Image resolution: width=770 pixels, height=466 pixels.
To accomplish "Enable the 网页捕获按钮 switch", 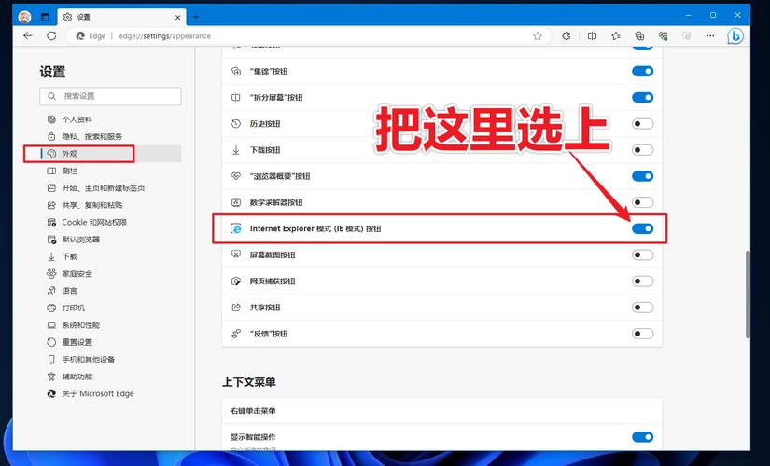I will [x=642, y=281].
